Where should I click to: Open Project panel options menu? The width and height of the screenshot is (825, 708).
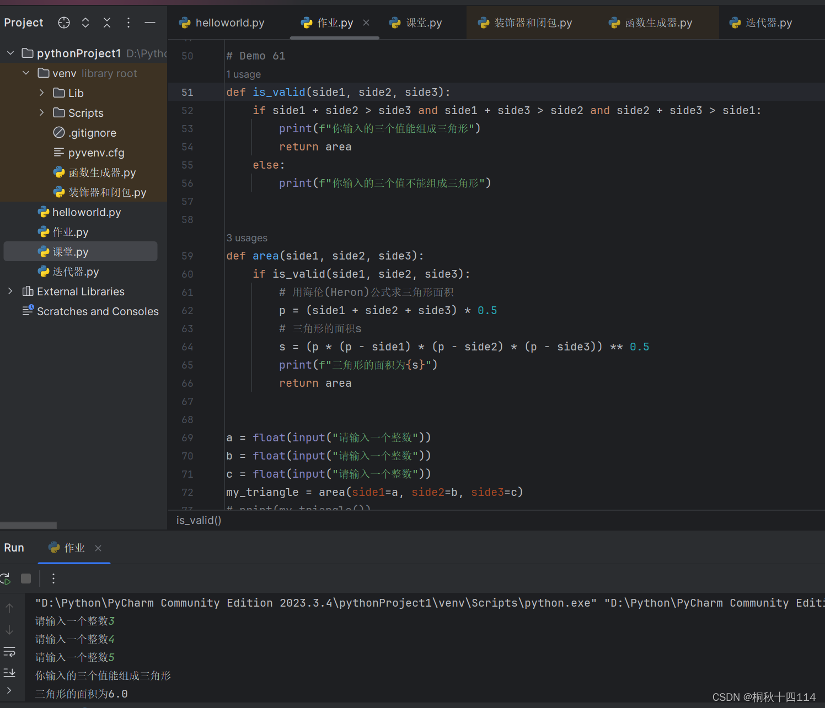(x=128, y=23)
